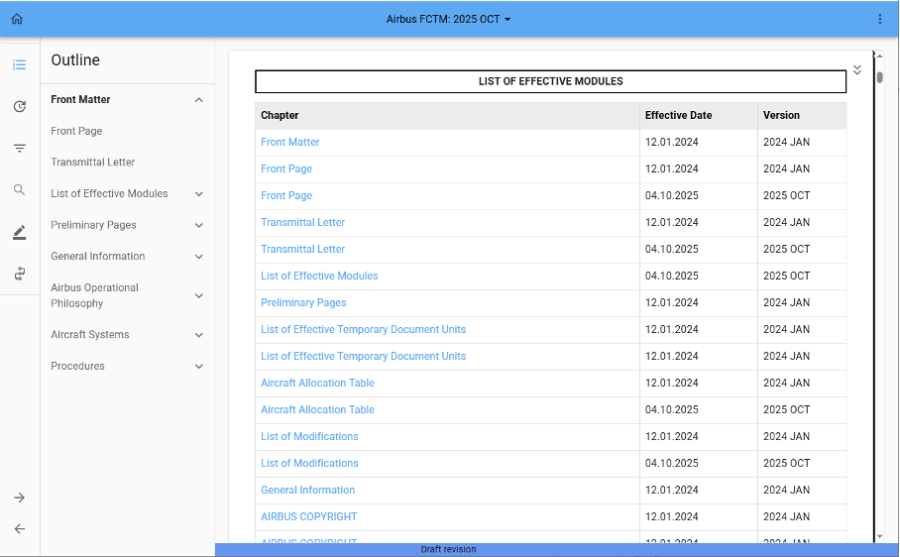
Task: Open the filter icon in sidebar
Action: pos(20,149)
